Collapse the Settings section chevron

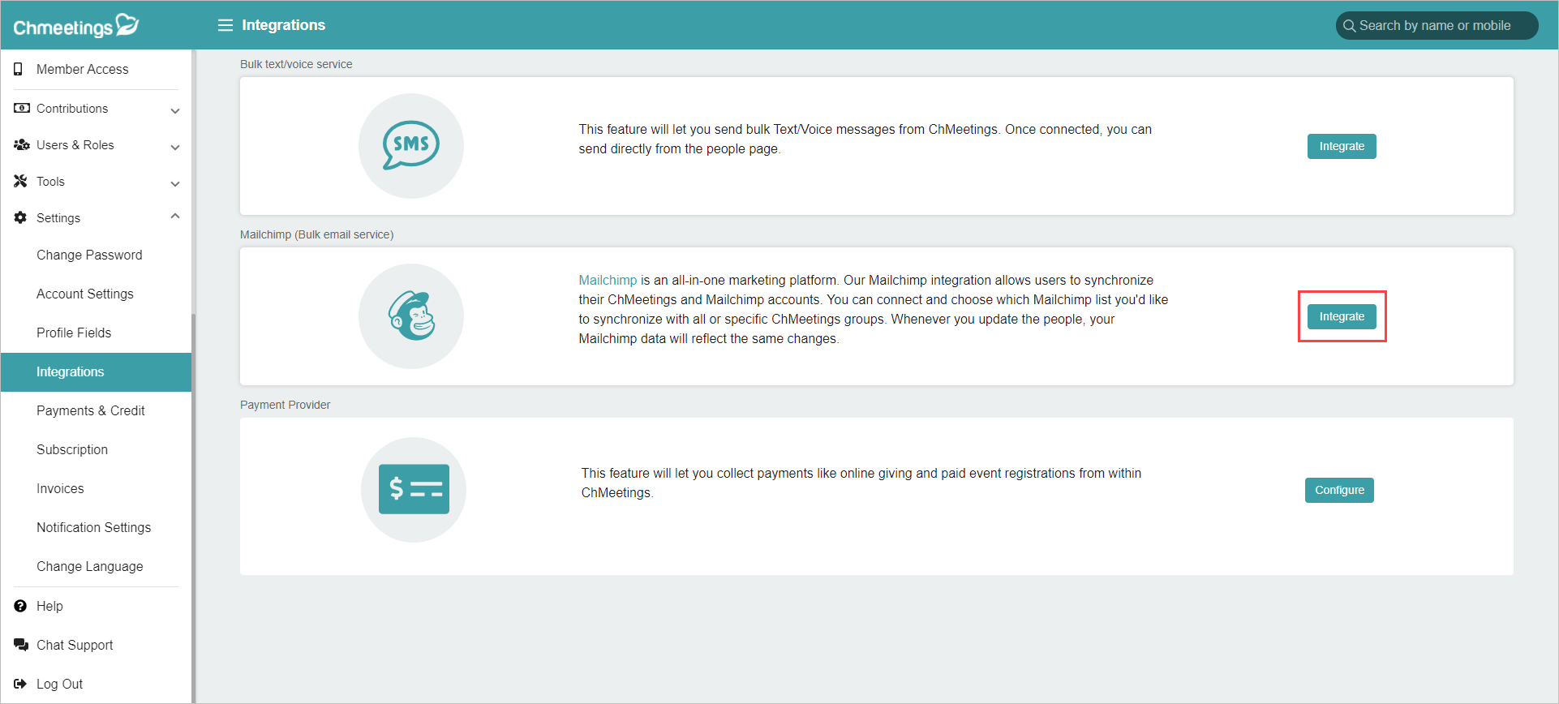tap(174, 217)
